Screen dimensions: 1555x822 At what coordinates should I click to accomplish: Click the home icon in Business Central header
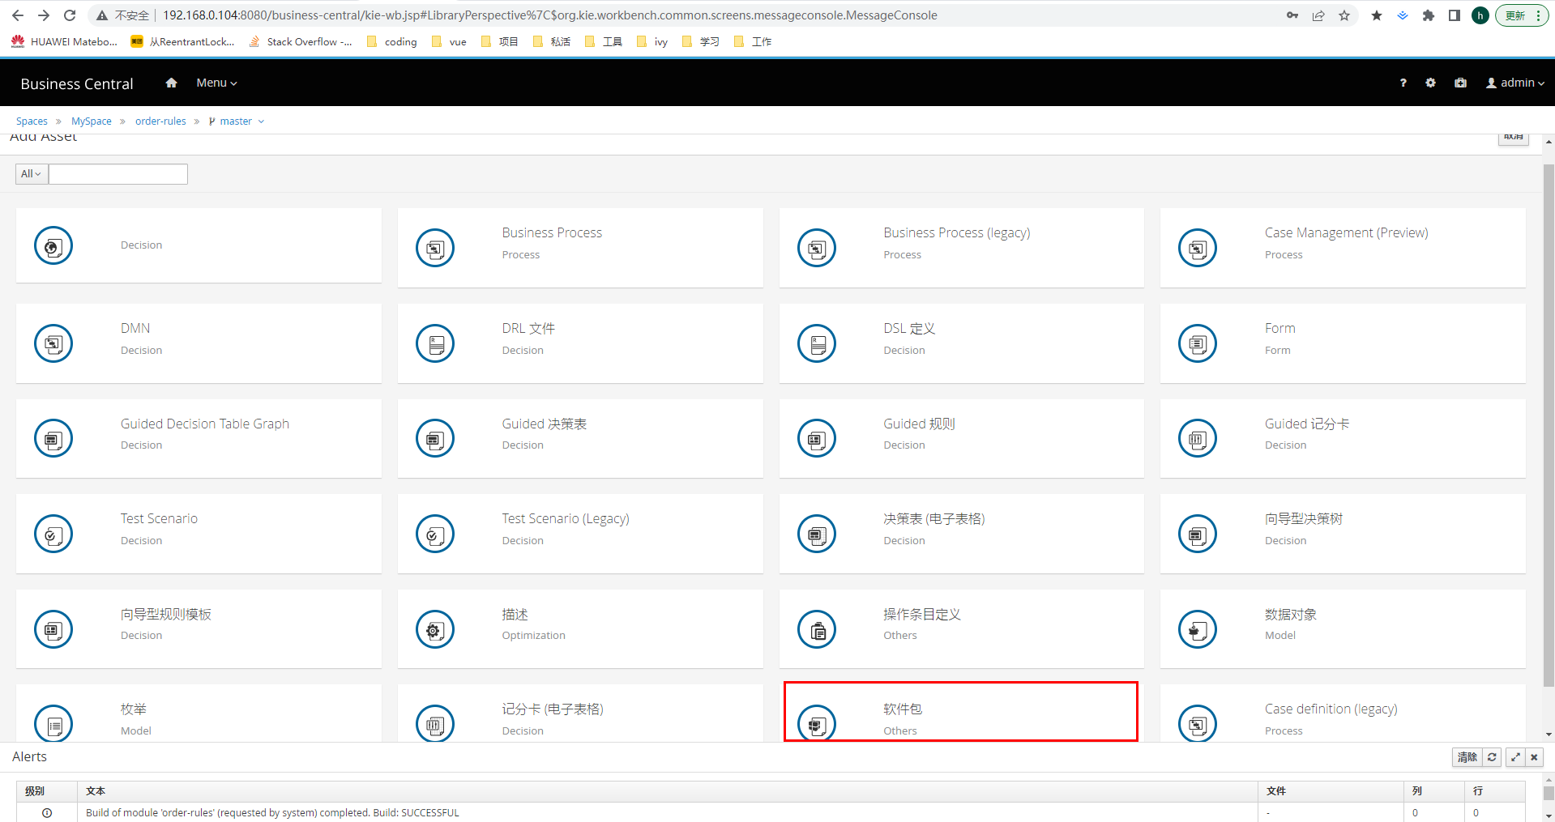tap(171, 83)
